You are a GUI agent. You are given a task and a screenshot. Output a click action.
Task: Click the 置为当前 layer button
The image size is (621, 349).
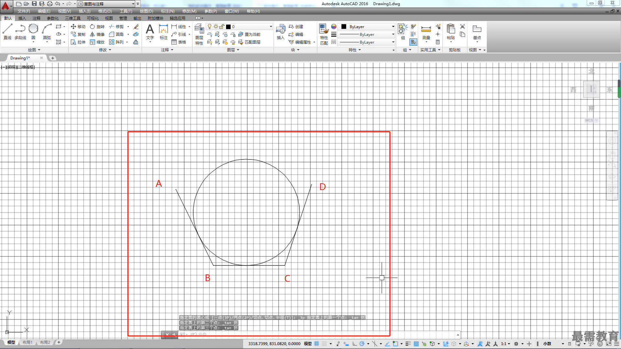click(249, 34)
